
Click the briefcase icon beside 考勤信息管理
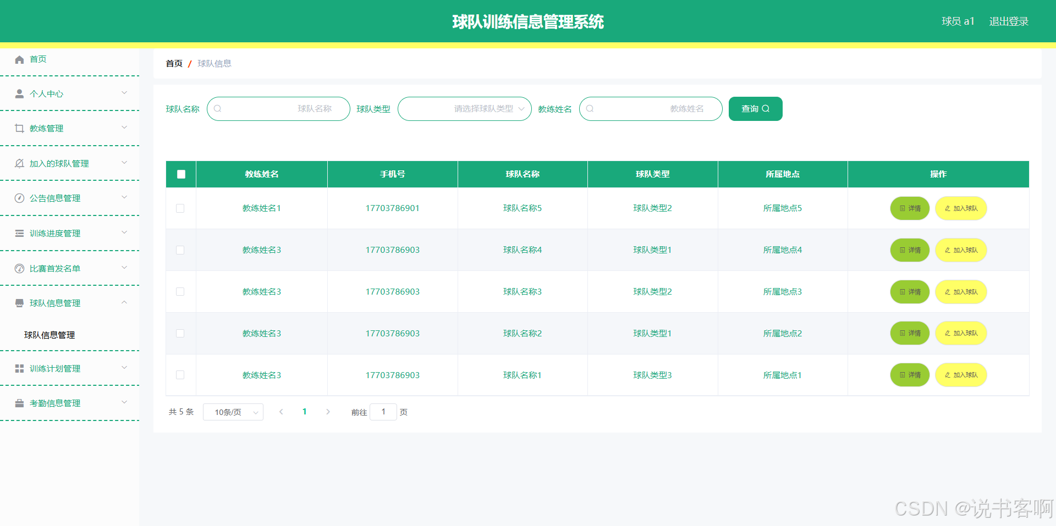pyautogui.click(x=19, y=403)
